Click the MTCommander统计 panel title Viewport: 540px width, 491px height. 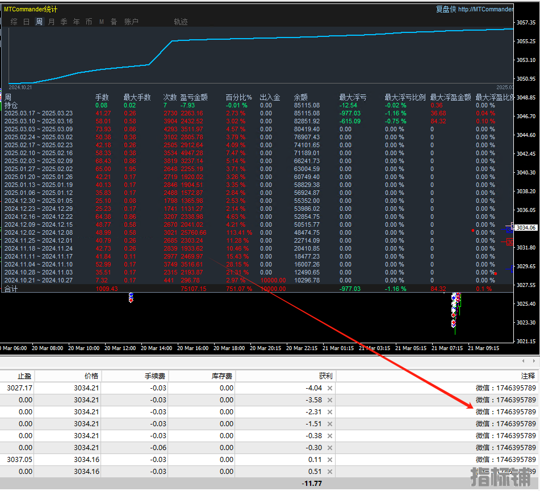coord(31,9)
